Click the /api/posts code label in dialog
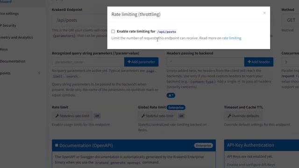The height and width of the screenshot is (168, 299). click(x=166, y=32)
